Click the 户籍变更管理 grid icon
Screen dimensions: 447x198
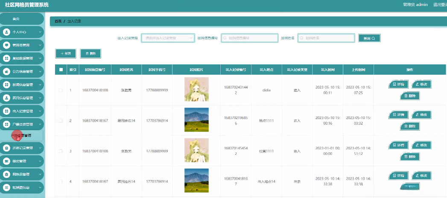click(x=6, y=124)
